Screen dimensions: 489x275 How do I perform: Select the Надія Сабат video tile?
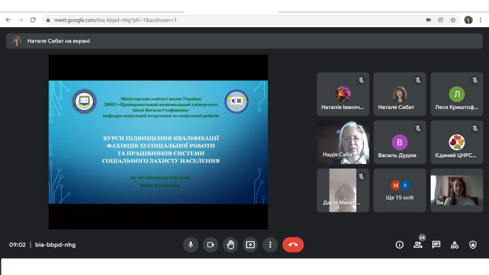point(343,142)
